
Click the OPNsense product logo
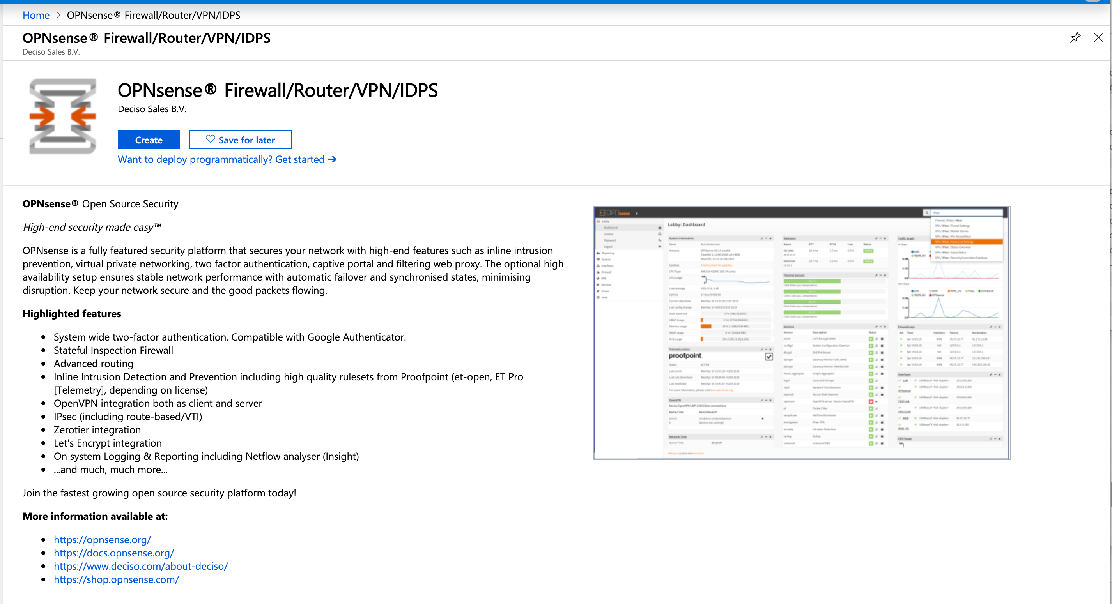(63, 116)
